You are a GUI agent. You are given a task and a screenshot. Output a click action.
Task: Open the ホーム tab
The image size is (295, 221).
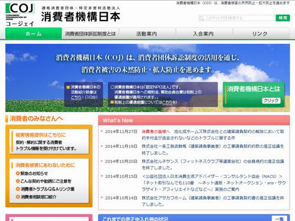(x=34, y=34)
